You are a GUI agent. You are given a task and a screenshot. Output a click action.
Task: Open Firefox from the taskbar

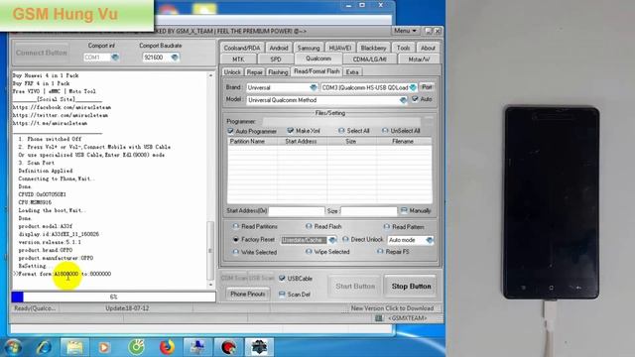[x=167, y=347]
